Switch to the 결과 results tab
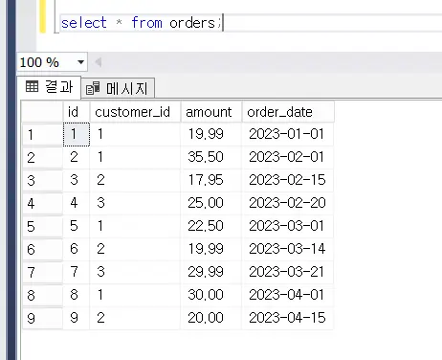Screen dimensions: 442x360 click(49, 86)
